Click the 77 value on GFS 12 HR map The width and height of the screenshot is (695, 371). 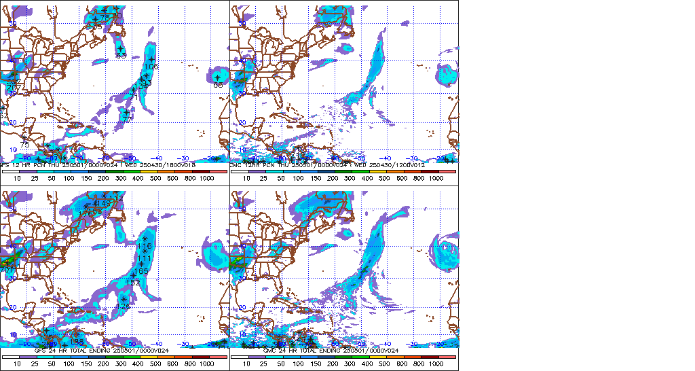(127, 120)
